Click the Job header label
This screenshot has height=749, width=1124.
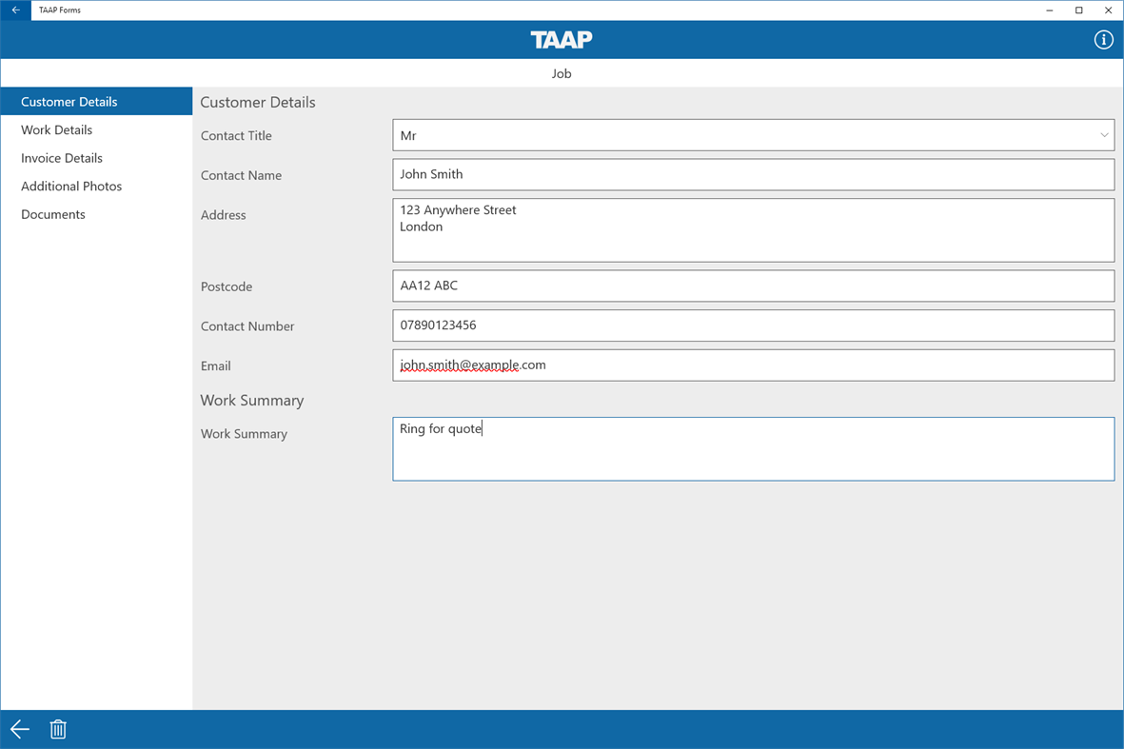[x=561, y=73]
